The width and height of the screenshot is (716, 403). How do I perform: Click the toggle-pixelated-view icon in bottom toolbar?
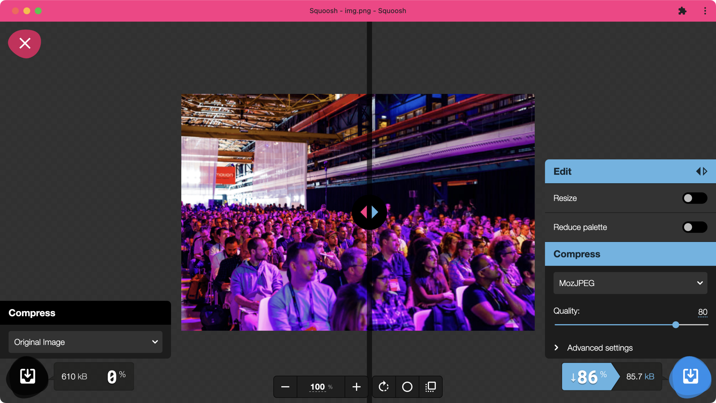[430, 387]
